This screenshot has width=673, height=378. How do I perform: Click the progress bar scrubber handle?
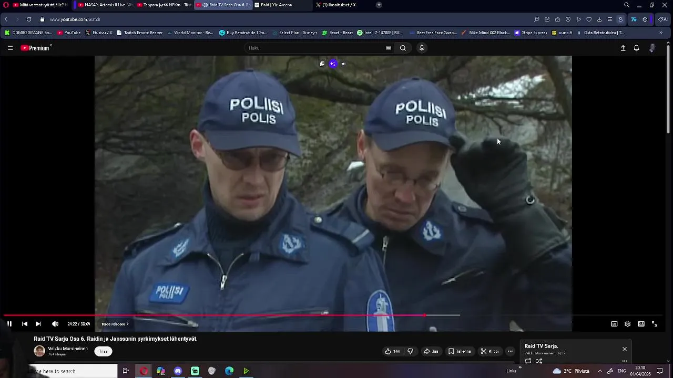(424, 316)
